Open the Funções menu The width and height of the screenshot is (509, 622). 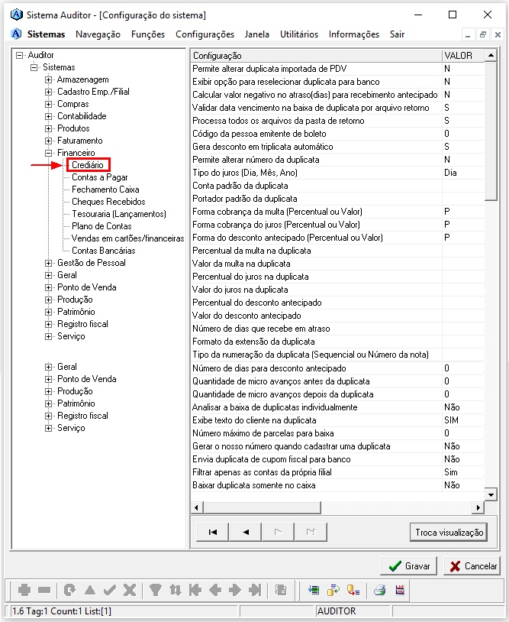[x=148, y=34]
